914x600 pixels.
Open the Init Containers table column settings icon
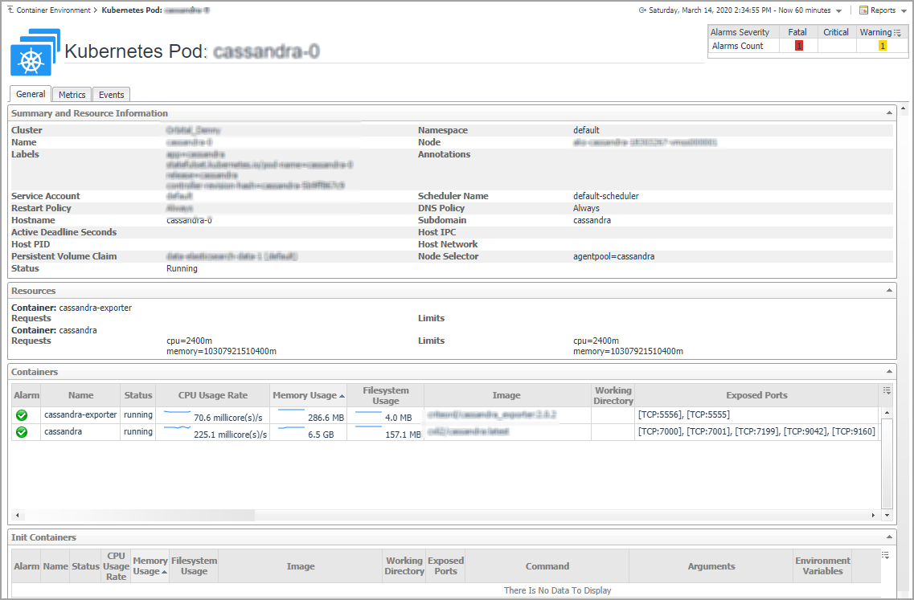[887, 555]
